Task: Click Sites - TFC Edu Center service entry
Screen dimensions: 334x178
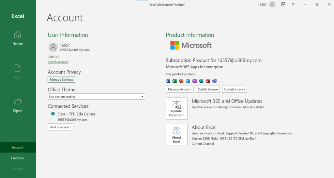Action: click(x=76, y=114)
